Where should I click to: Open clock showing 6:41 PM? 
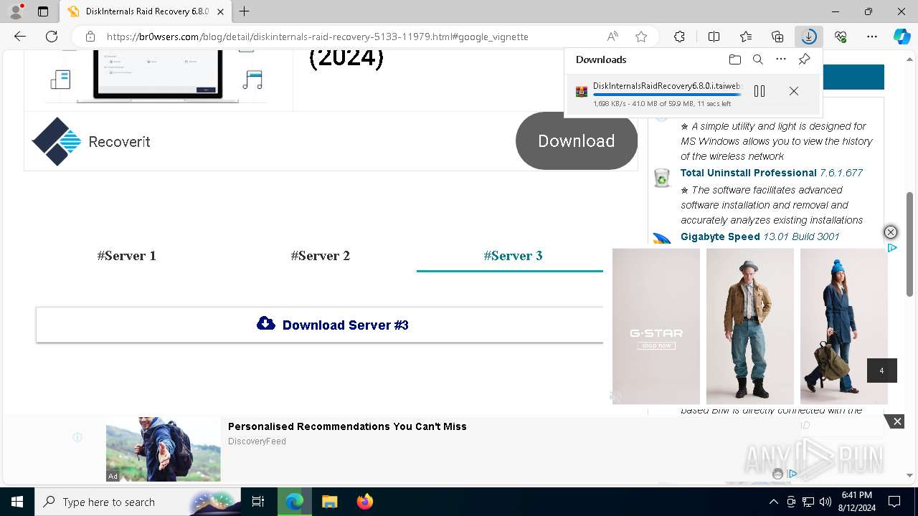tap(857, 502)
